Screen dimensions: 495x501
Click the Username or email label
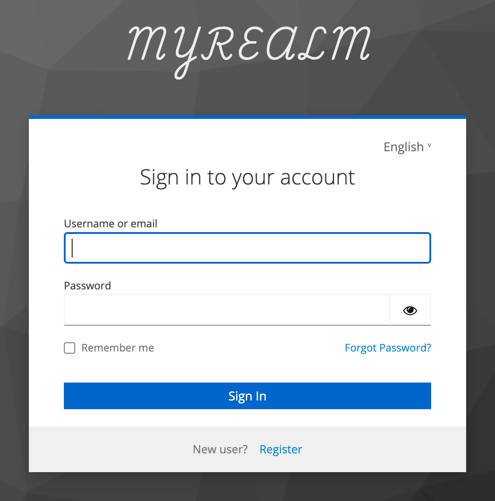pyautogui.click(x=111, y=224)
